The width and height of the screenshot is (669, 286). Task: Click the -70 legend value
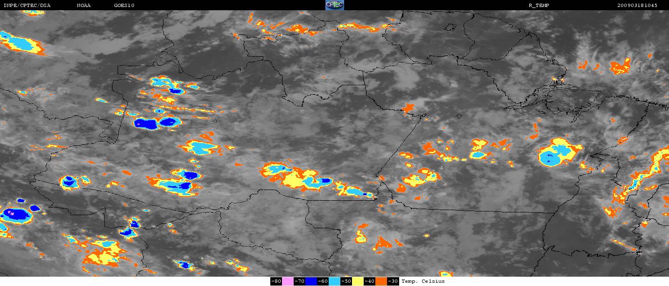click(x=299, y=281)
